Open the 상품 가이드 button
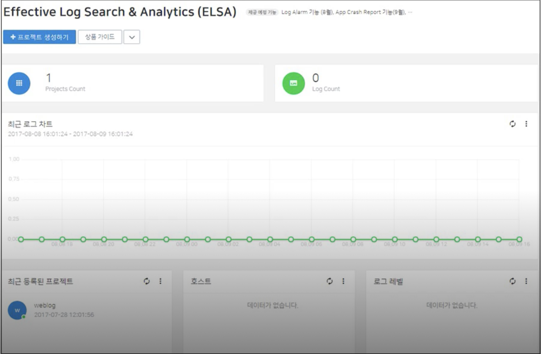This screenshot has height=354, width=541. (100, 37)
